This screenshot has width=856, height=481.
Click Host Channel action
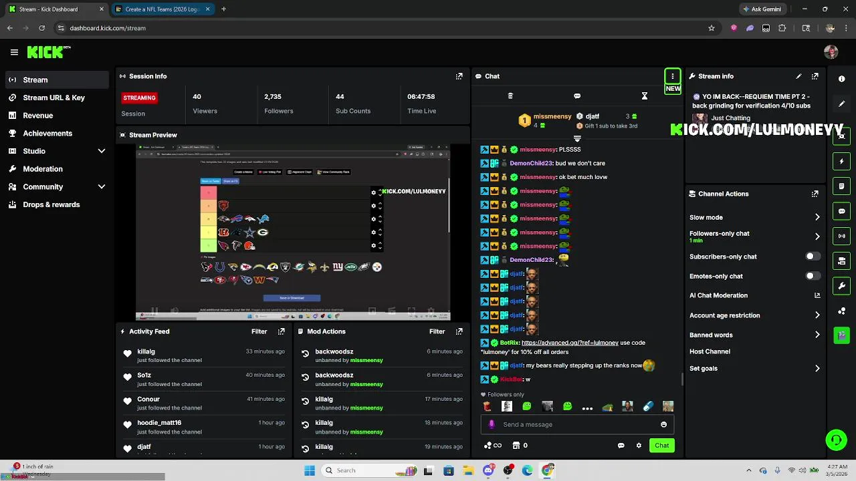click(x=710, y=351)
